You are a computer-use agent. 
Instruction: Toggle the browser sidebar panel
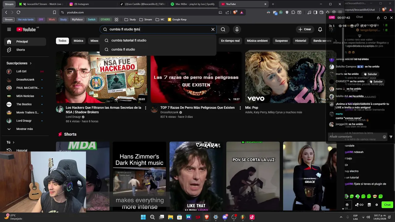point(315,12)
